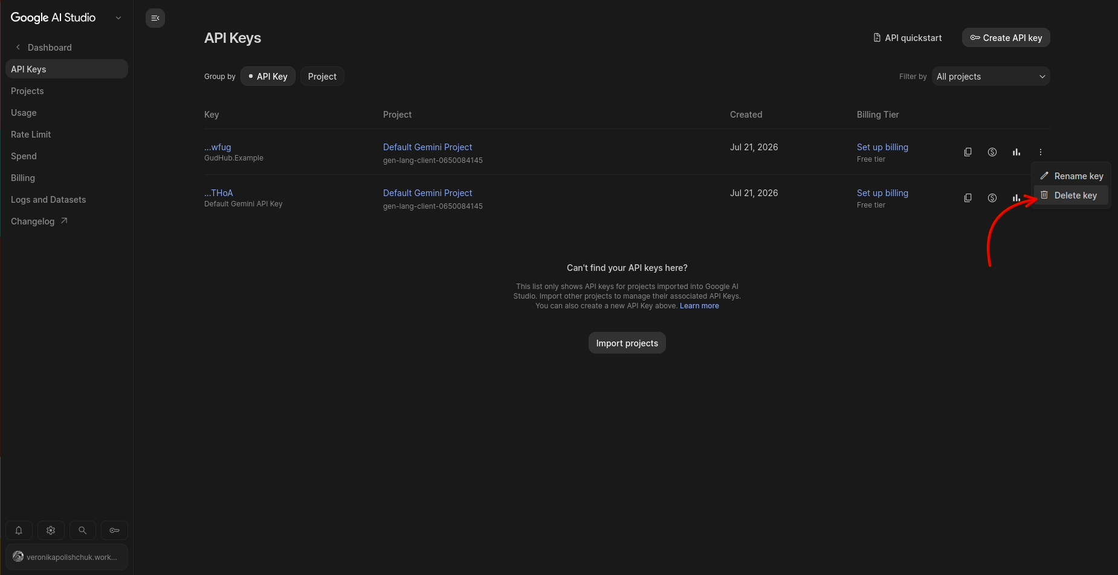Open the ...THoA key details
The image size is (1118, 575).
click(x=219, y=193)
